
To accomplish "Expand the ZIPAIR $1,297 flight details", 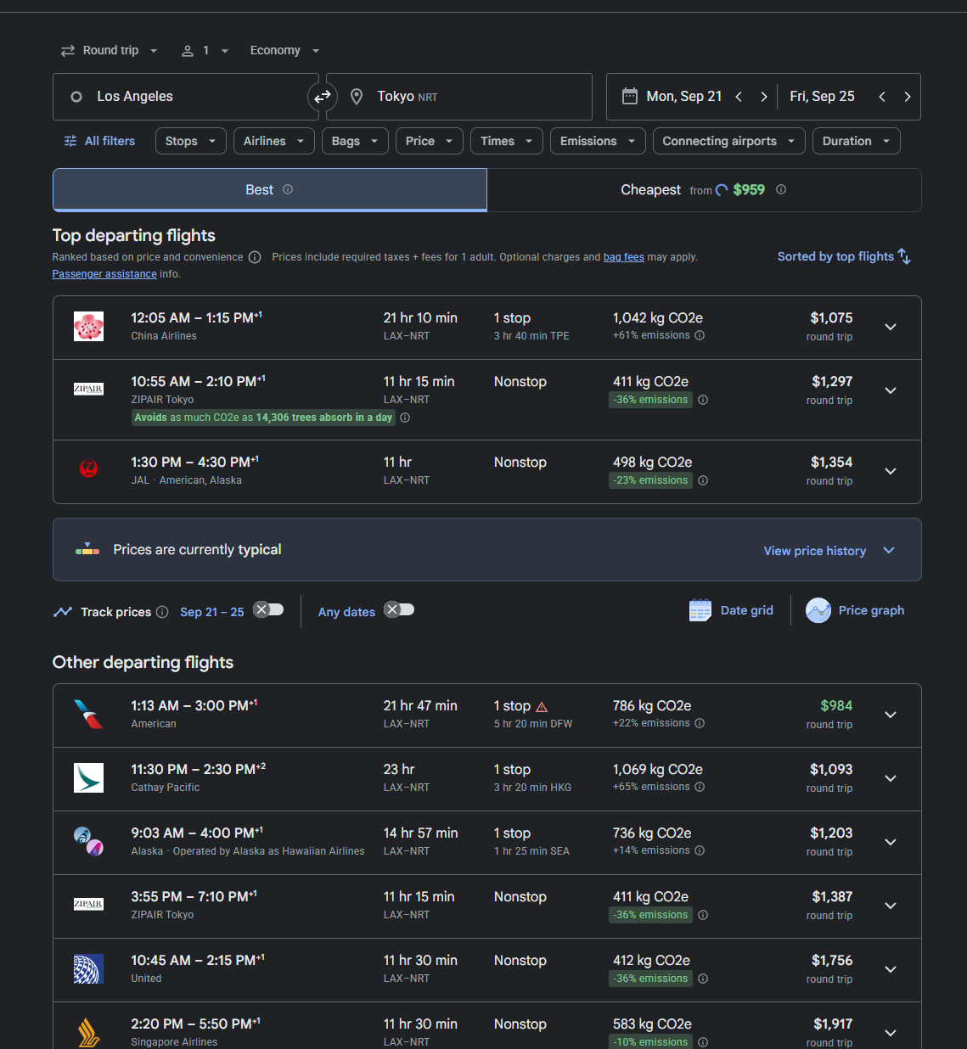I will click(891, 390).
